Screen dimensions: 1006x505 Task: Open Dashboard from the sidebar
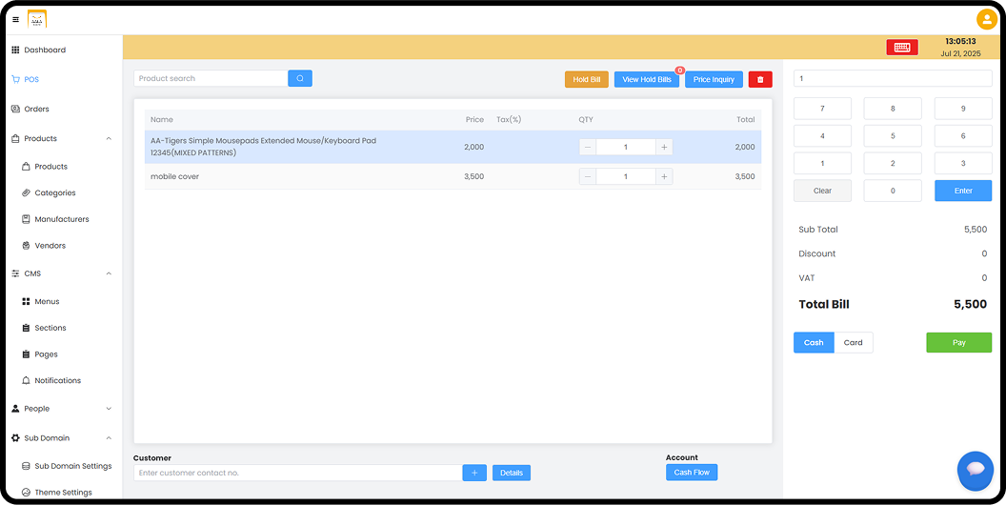tap(45, 50)
